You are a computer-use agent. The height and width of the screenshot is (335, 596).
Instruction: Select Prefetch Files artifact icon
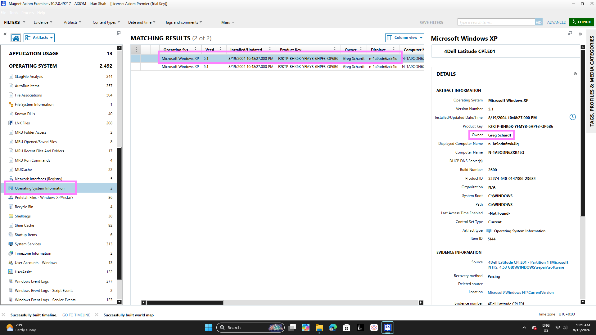tap(11, 197)
